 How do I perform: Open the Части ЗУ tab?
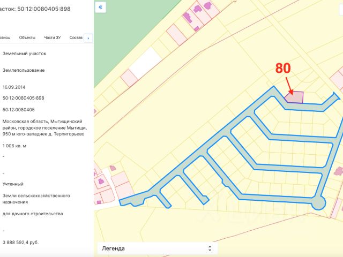pos(53,37)
